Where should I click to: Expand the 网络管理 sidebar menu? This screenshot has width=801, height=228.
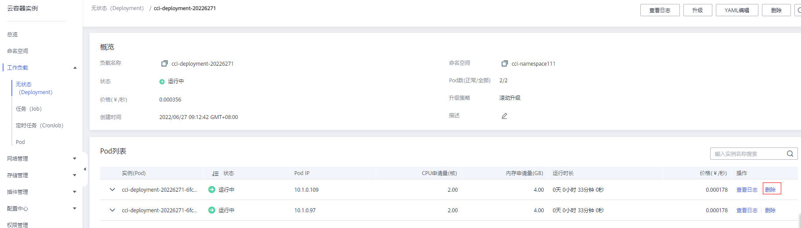coord(75,159)
